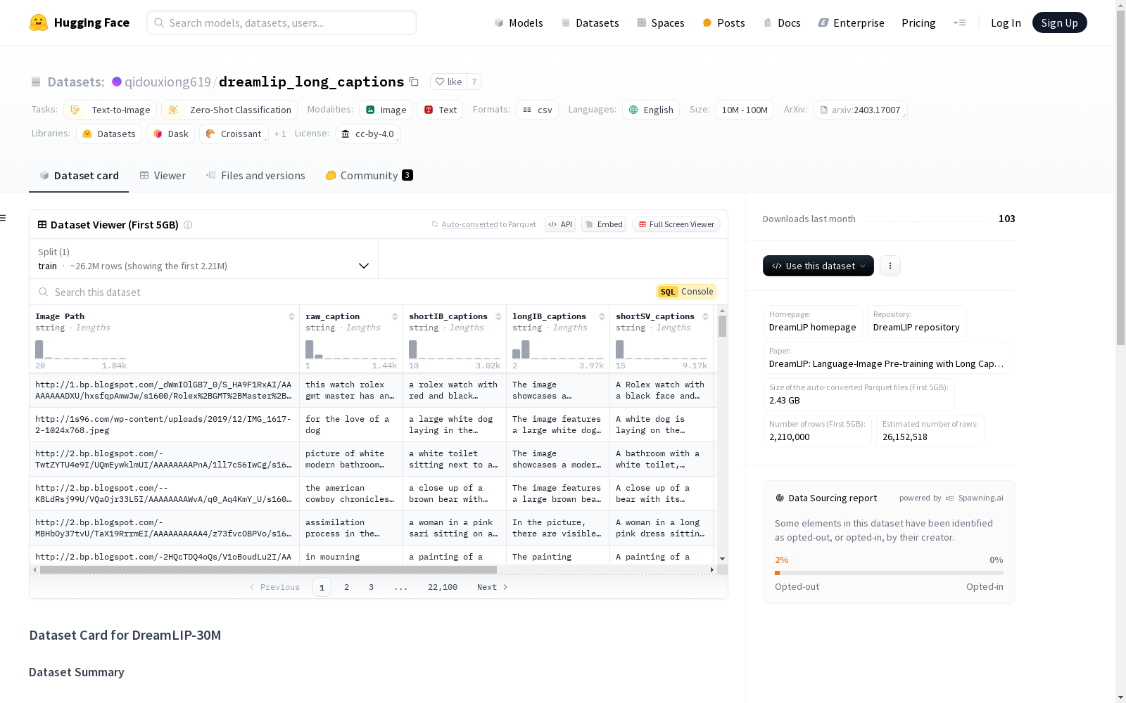1126x703 pixels.
Task: Open the DreamLIP repository link
Action: [916, 321]
